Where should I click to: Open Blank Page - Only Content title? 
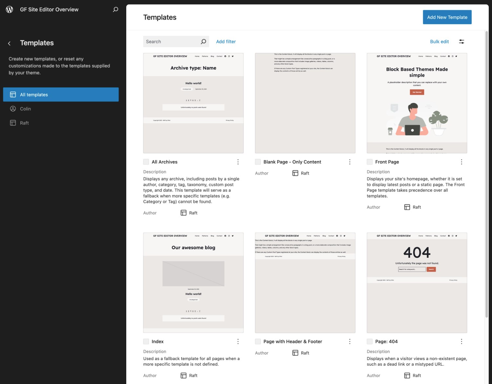292,162
